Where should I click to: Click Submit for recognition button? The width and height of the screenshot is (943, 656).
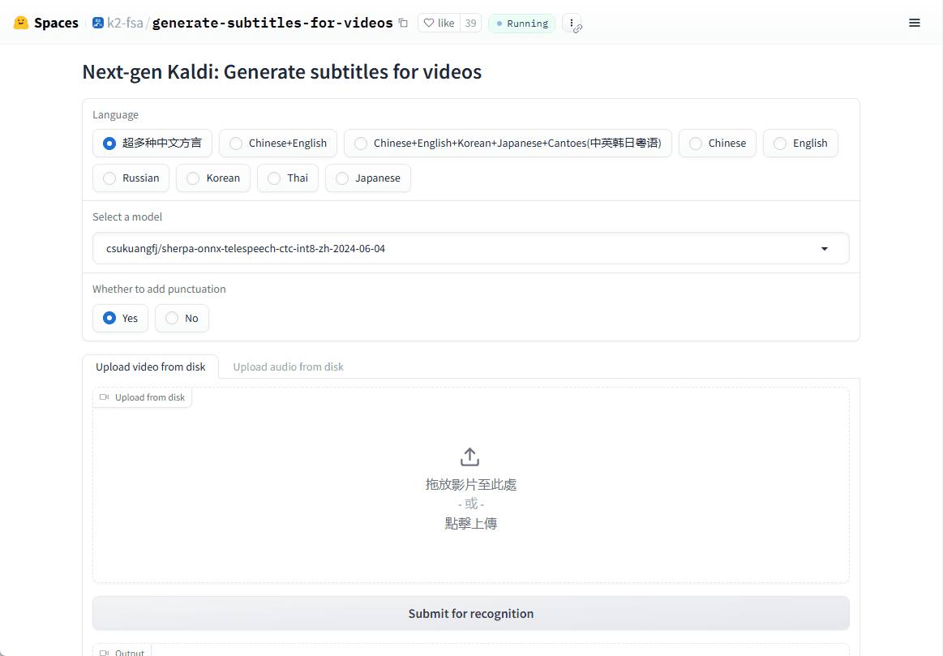[471, 613]
